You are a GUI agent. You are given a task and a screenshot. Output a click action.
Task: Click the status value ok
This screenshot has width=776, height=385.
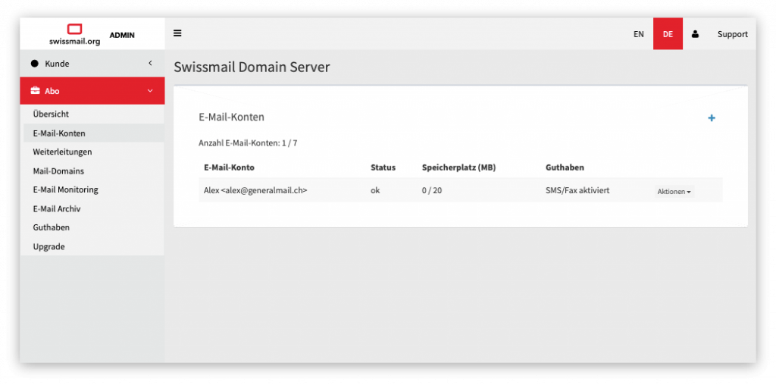click(x=375, y=190)
